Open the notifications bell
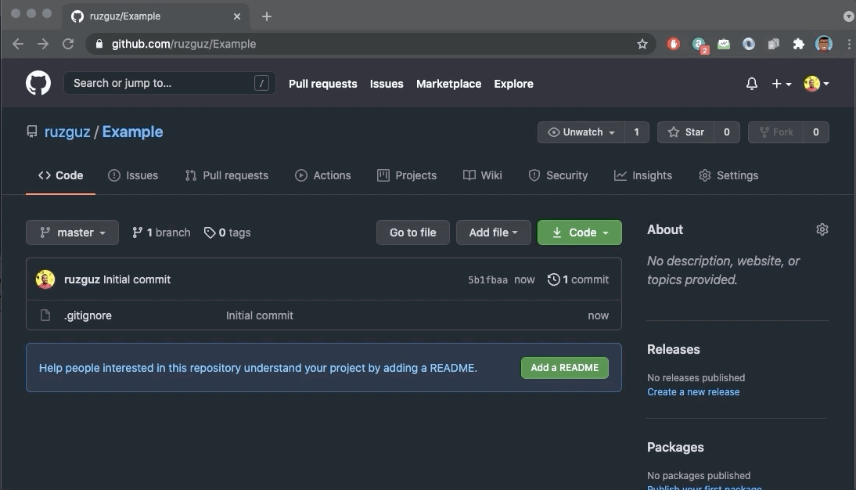This screenshot has height=490, width=856. point(752,84)
